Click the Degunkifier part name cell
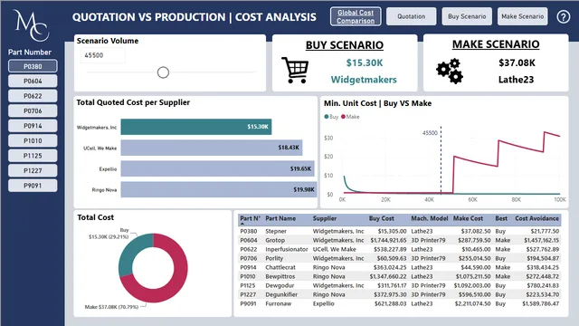Screen dimensions: 579x326 pos(281,294)
